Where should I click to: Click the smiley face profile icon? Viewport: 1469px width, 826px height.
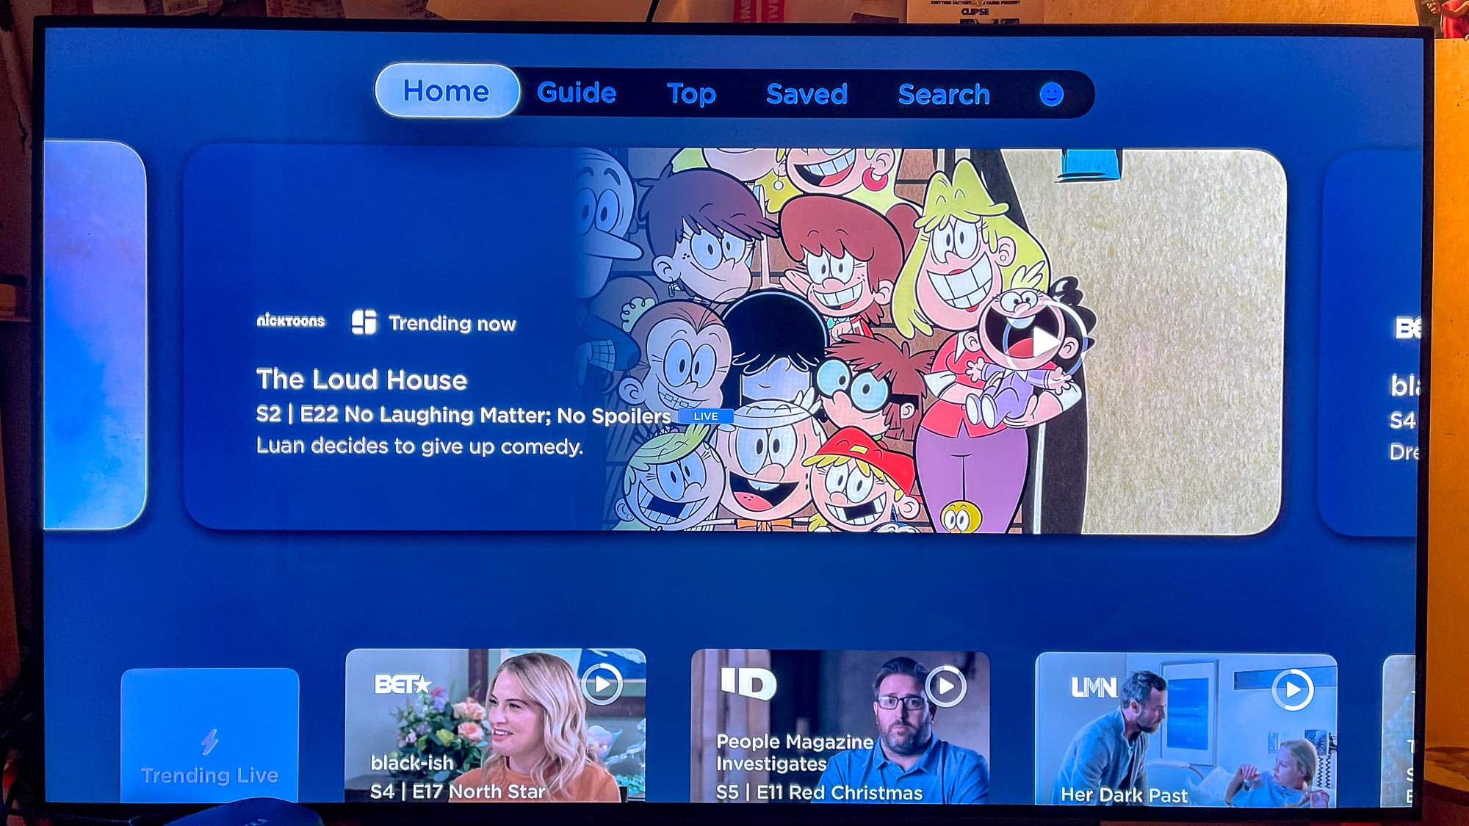pyautogui.click(x=1053, y=92)
